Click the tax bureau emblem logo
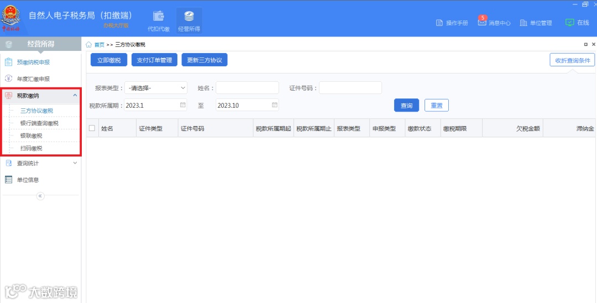 tap(11, 18)
